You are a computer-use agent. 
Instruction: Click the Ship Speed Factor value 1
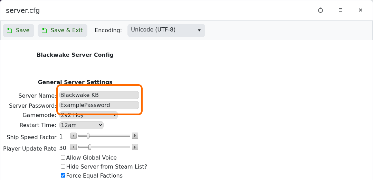click(61, 137)
